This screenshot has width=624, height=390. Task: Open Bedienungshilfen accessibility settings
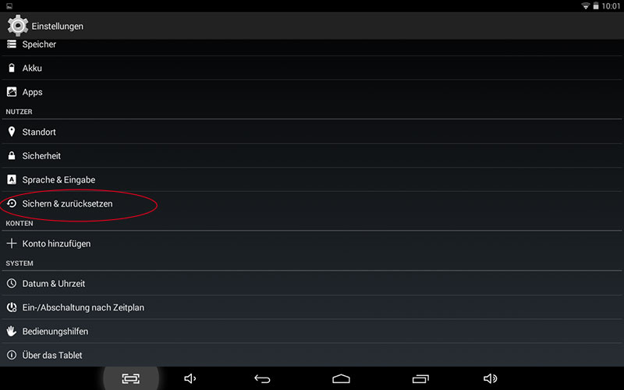pos(312,331)
